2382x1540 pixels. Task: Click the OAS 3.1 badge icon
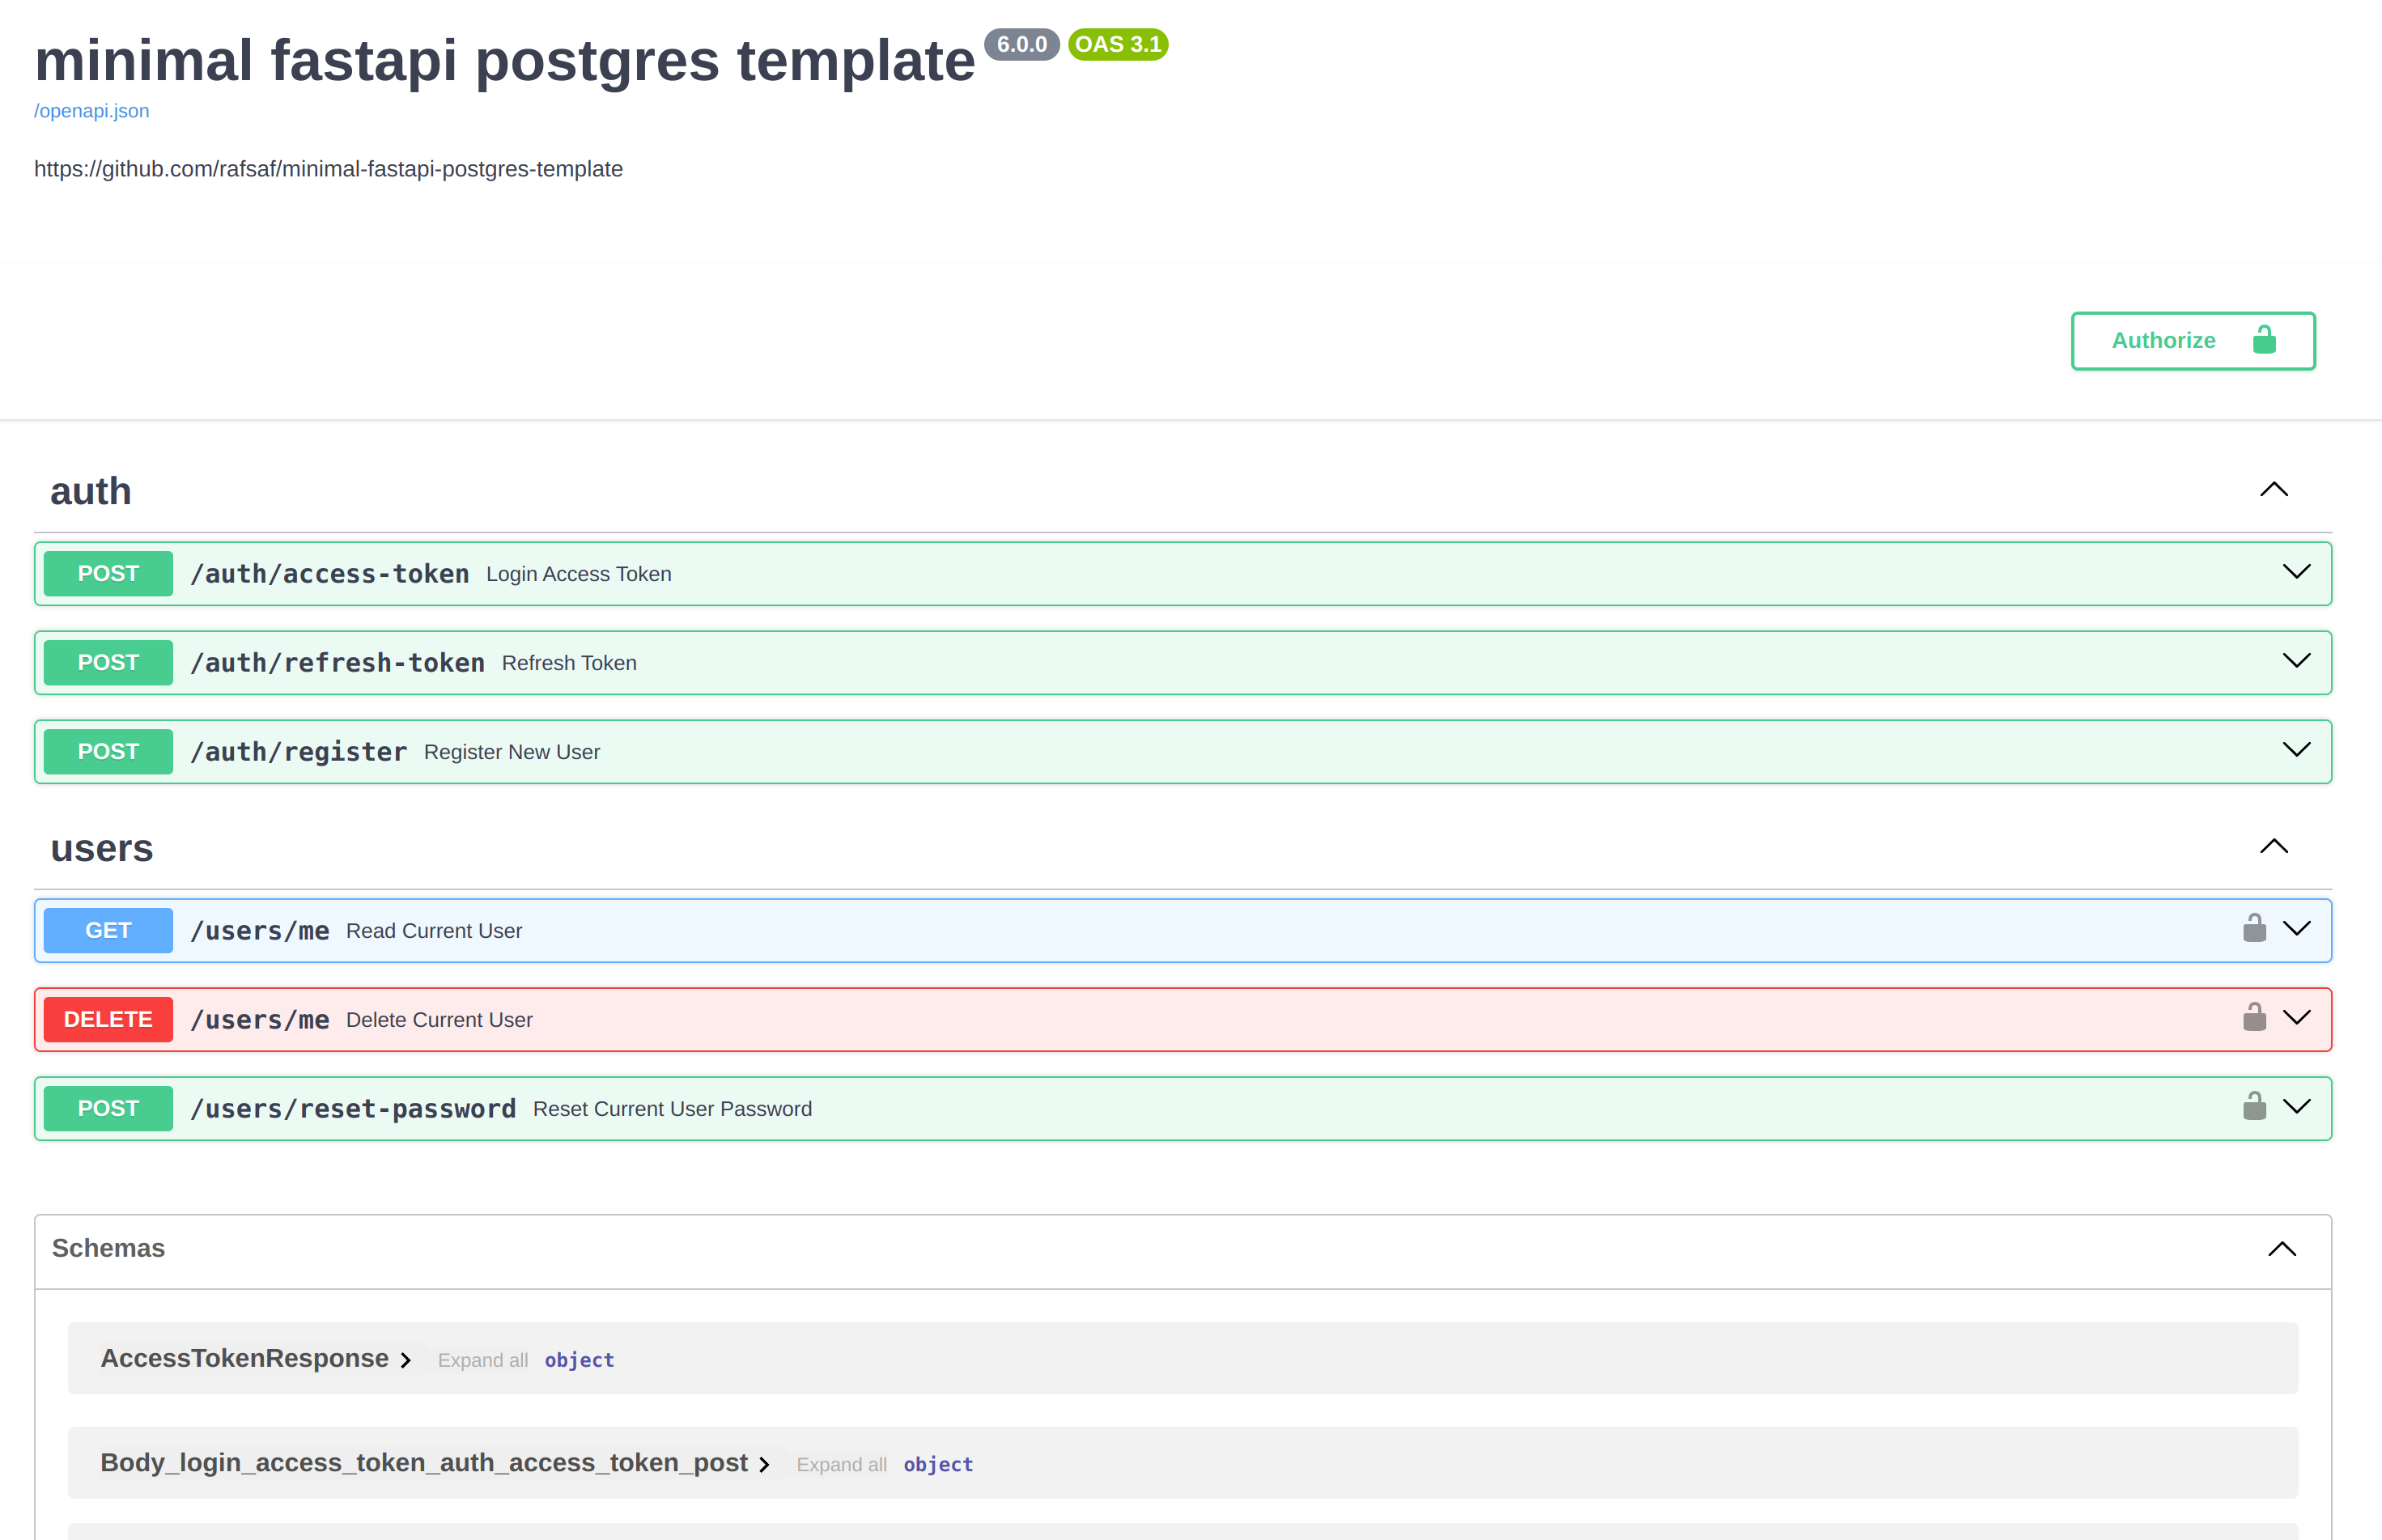pos(1118,44)
